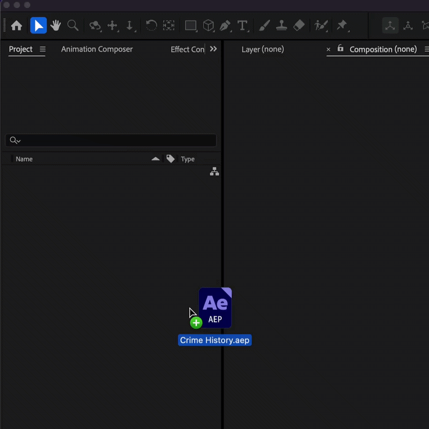Close the Composition (none) panel
The width and height of the screenshot is (429, 429).
click(x=328, y=49)
